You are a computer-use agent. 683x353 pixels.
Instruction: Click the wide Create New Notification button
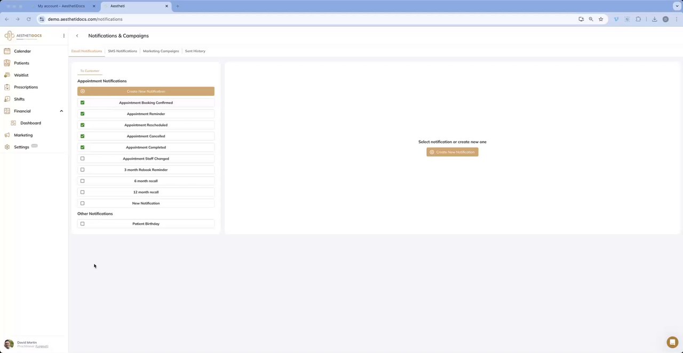(x=146, y=91)
